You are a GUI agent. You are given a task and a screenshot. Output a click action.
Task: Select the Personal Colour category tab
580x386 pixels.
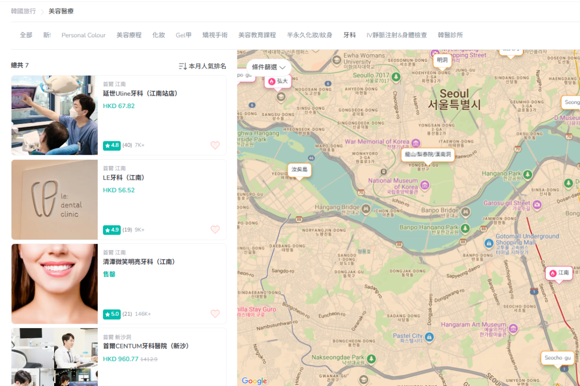tap(84, 35)
